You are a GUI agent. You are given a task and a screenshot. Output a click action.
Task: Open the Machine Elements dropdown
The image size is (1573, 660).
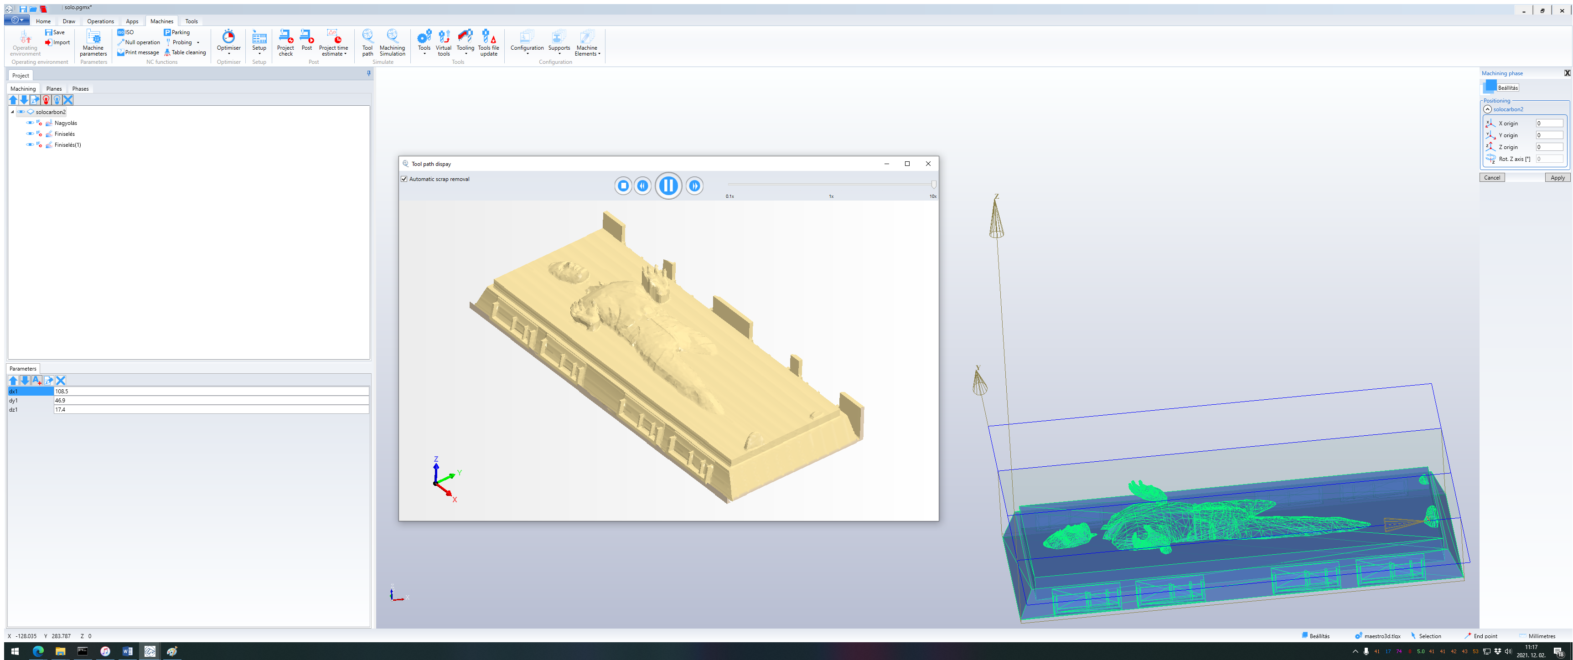tap(600, 54)
